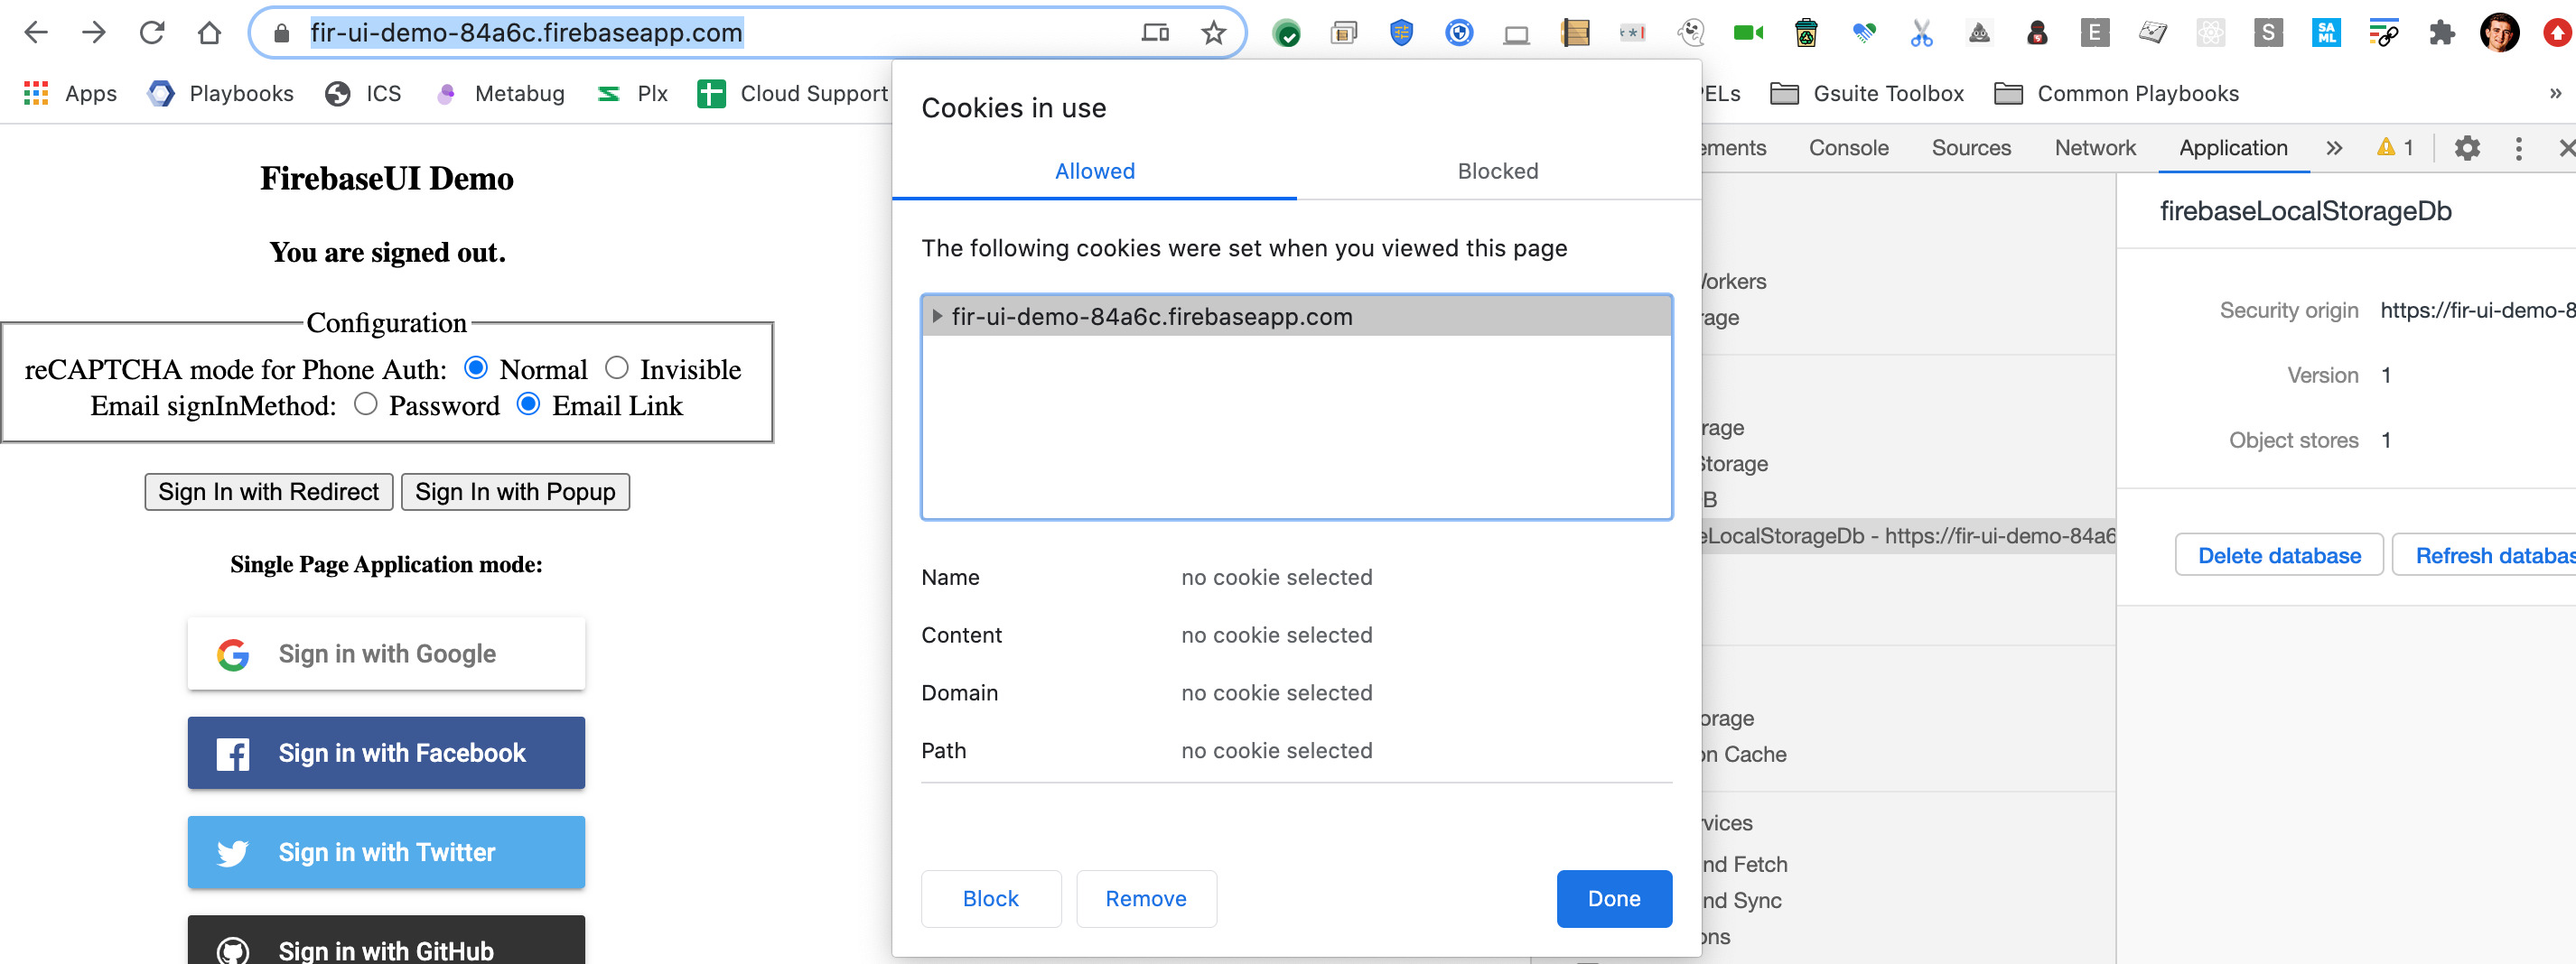Screen dimensions: 2576x964
Task: Open the colored link bars extension
Action: point(2383,33)
